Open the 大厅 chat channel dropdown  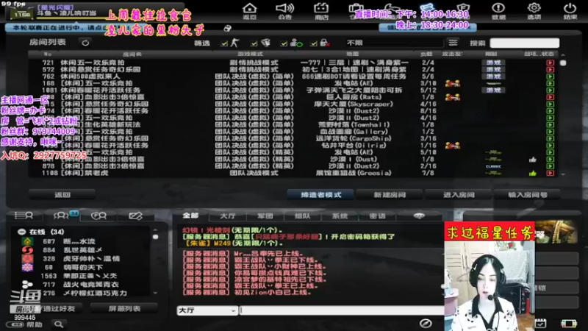tap(207, 310)
